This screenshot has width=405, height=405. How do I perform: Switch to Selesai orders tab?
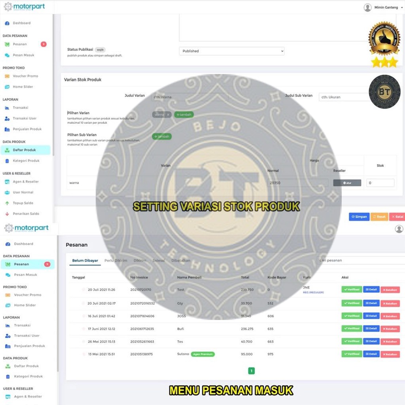[159, 261]
